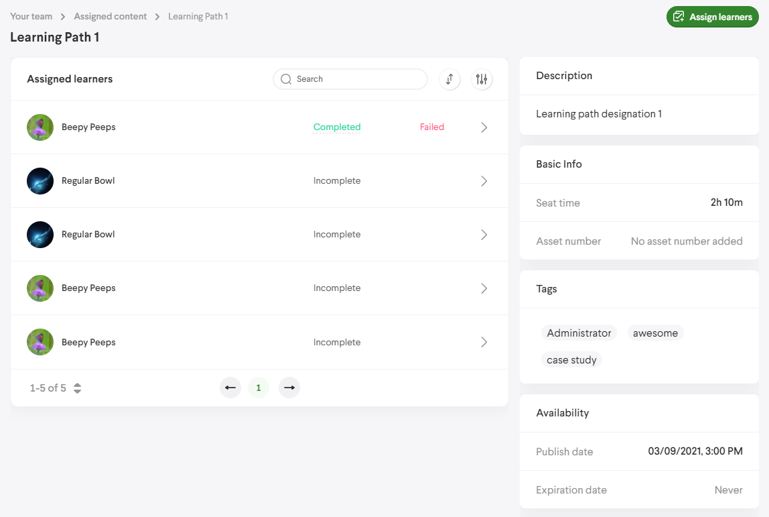Image resolution: width=769 pixels, height=517 pixels.
Task: Select page 1 pagination button
Action: coord(259,388)
